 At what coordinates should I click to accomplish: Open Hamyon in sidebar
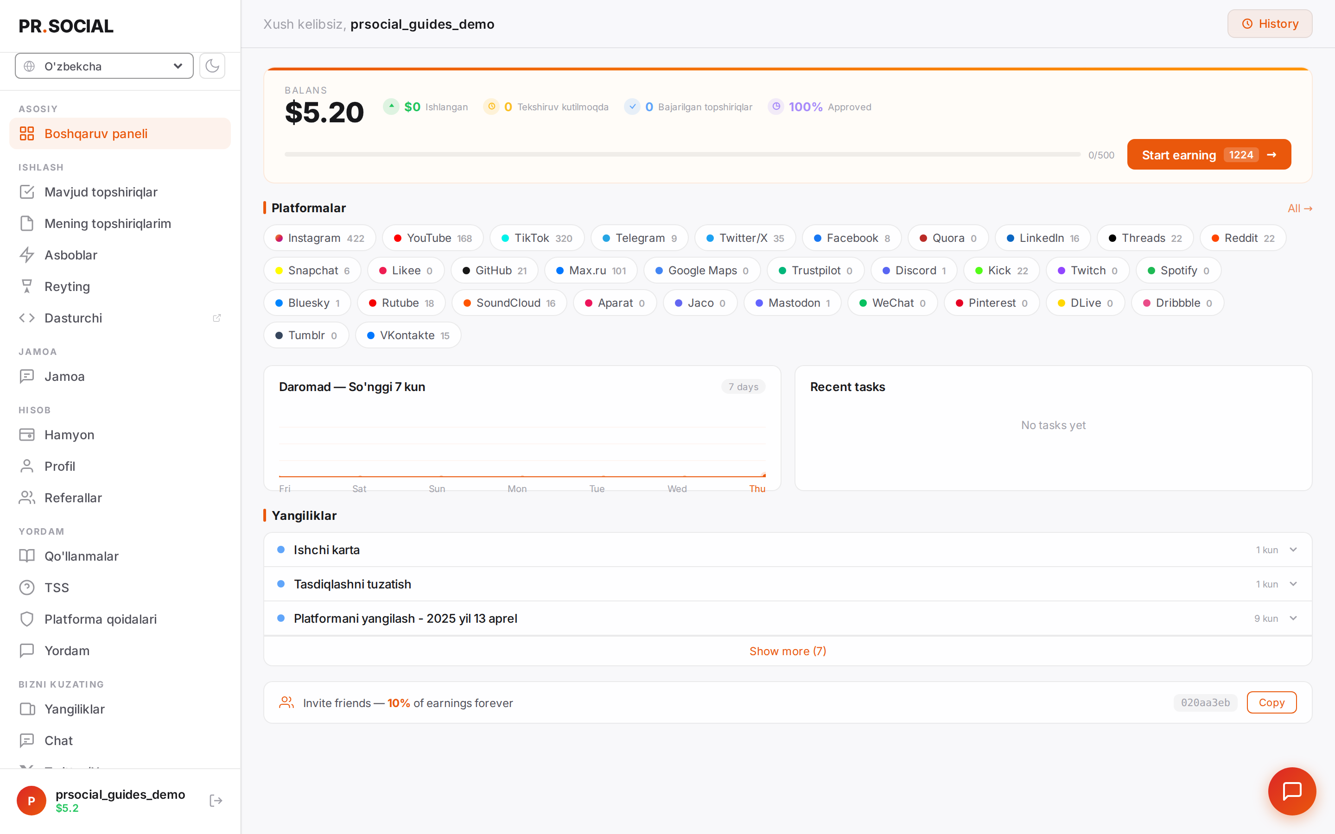(x=120, y=435)
